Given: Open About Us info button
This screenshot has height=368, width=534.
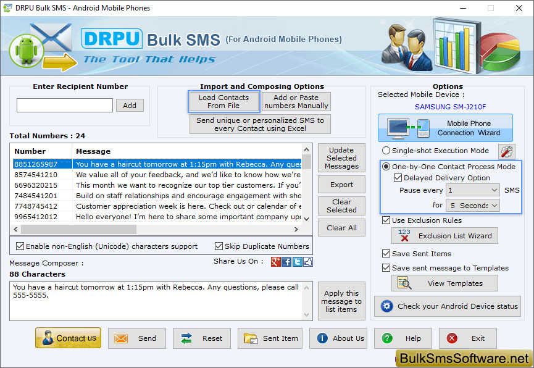Looking at the screenshot, I should point(338,338).
